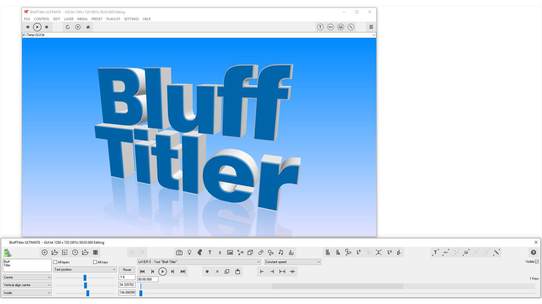Open the Constant speed dropdown
Viewport: 542px width, 304px height.
point(292,262)
